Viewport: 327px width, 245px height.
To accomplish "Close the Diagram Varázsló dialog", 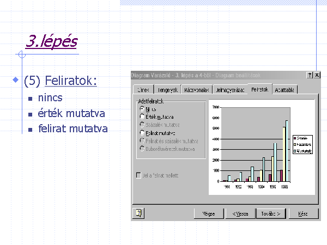I will (317, 75).
